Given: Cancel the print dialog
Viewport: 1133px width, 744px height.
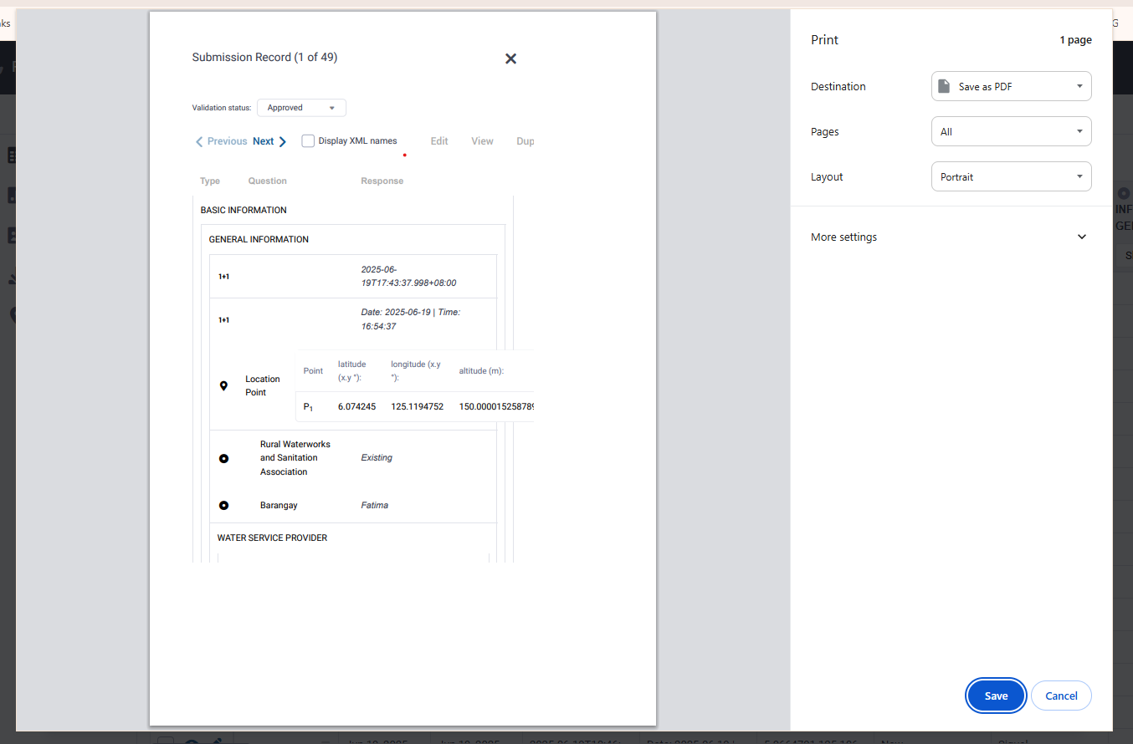Looking at the screenshot, I should [1061, 695].
